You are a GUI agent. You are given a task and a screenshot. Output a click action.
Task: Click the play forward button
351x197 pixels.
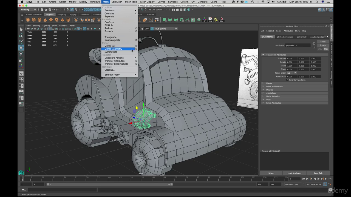click(x=319, y=179)
